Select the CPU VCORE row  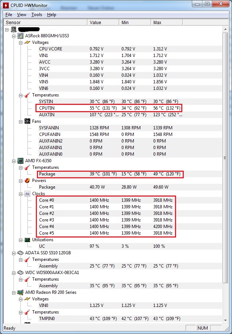tap(130, 49)
